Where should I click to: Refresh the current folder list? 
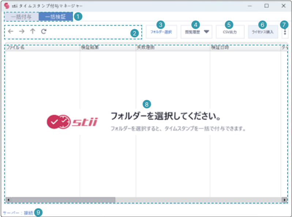pos(44,31)
